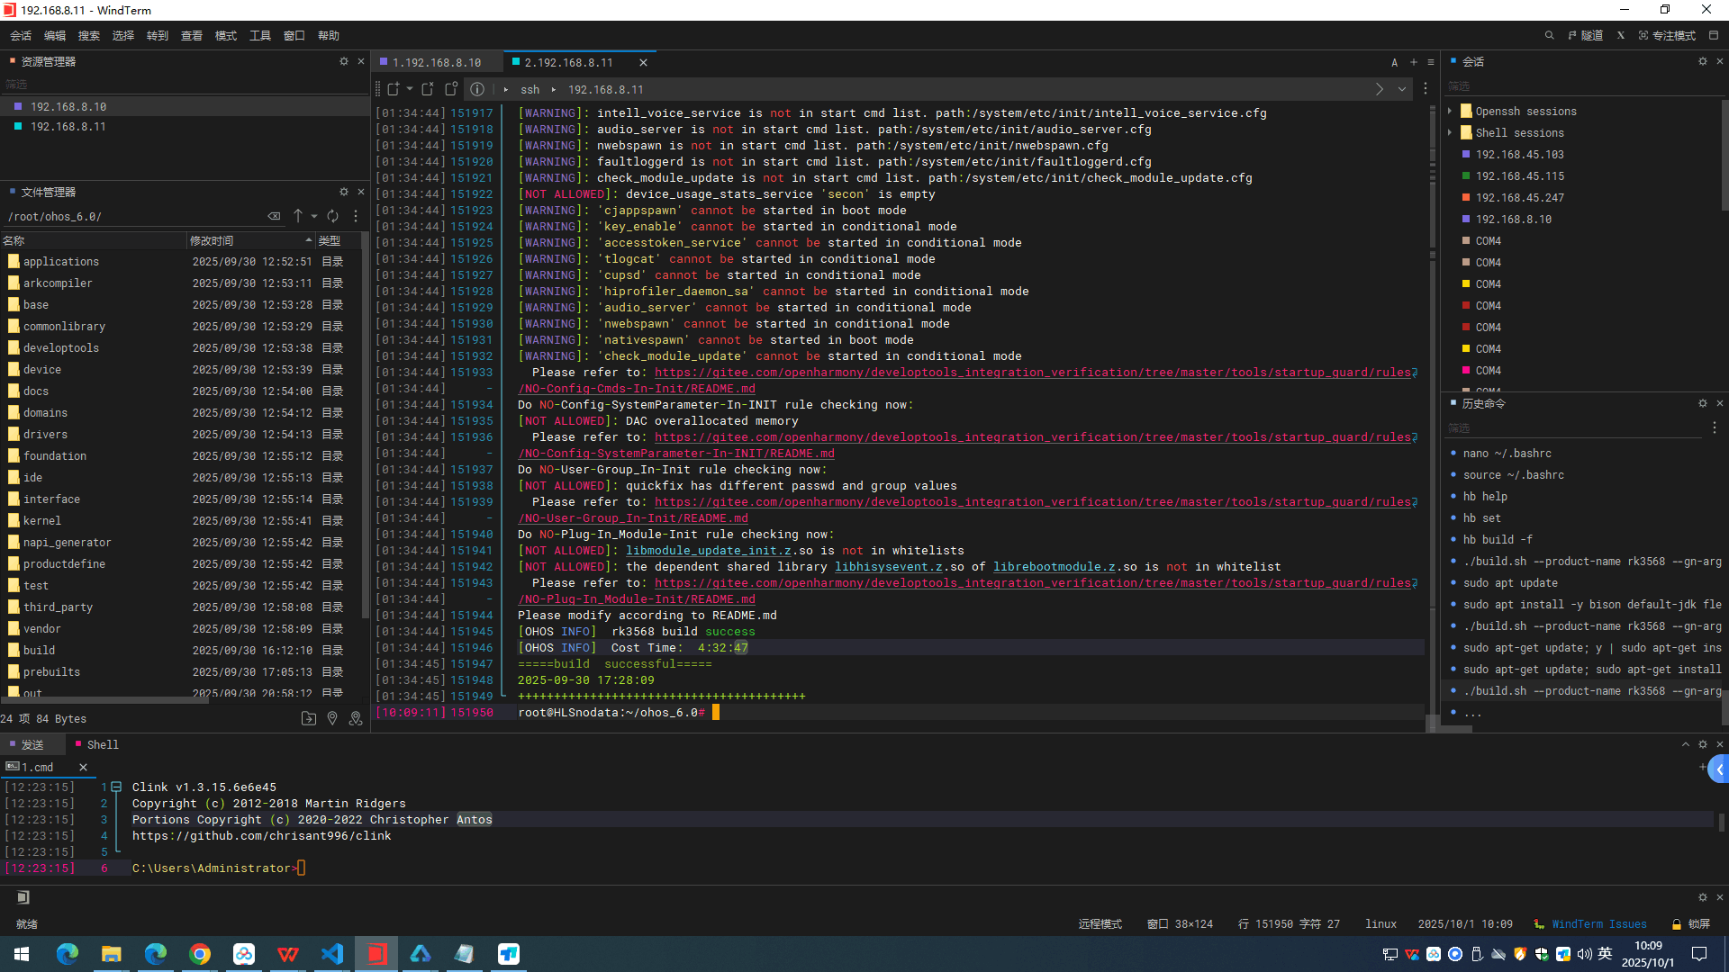Viewport: 1729px width, 972px height.
Task: Expand the arrow before ssh in breadcrumb
Action: pos(506,89)
